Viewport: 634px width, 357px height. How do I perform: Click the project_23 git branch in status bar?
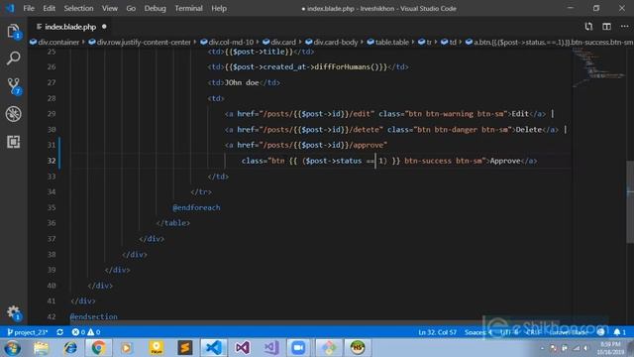click(28, 332)
